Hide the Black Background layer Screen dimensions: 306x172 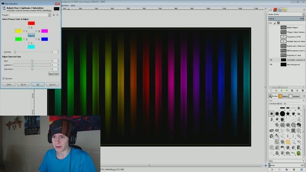tap(271, 64)
